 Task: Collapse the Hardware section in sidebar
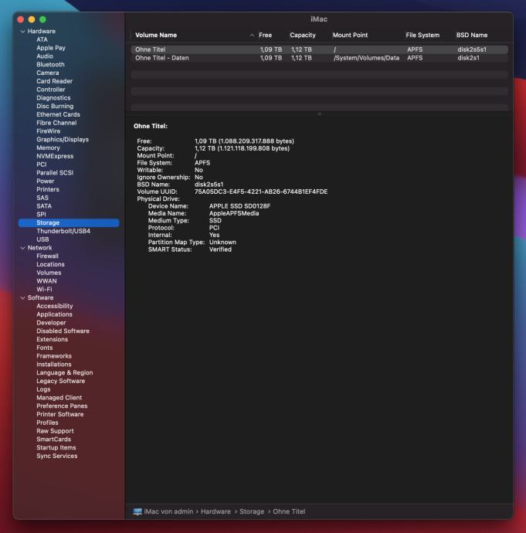click(22, 31)
